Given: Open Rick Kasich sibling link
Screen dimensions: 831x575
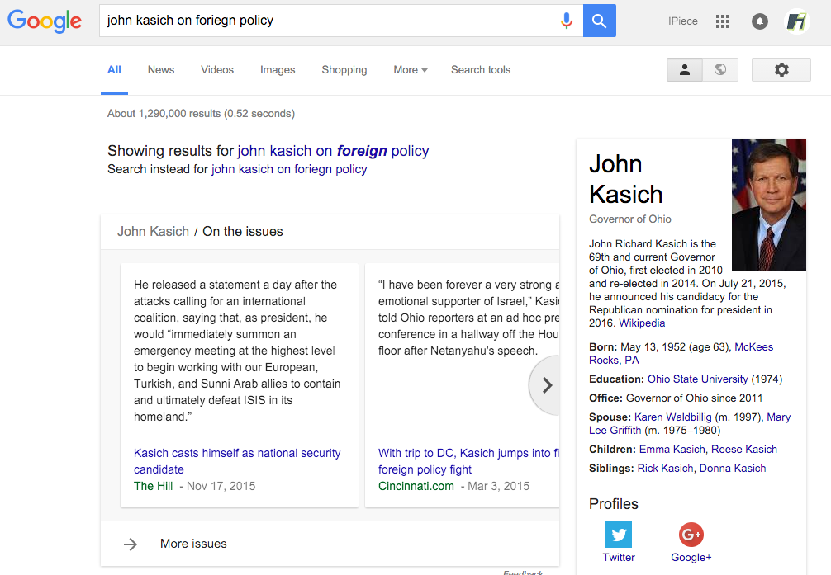Looking at the screenshot, I should 665,469.
